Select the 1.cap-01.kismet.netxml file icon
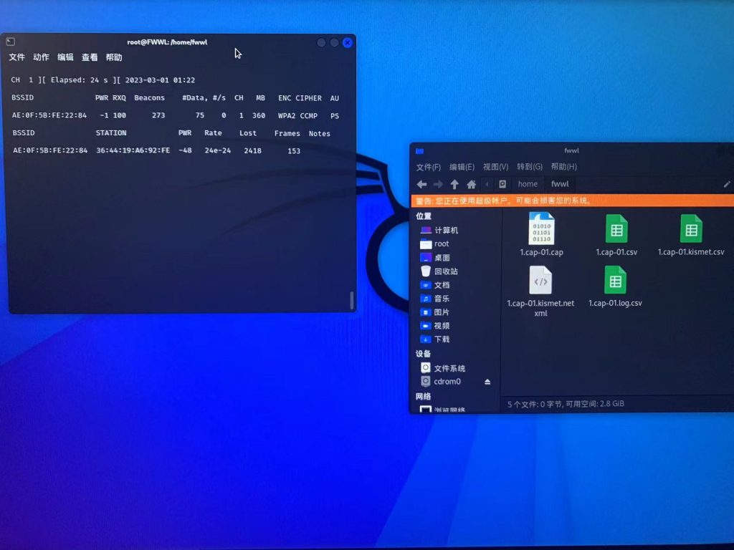The image size is (734, 550). click(x=540, y=280)
